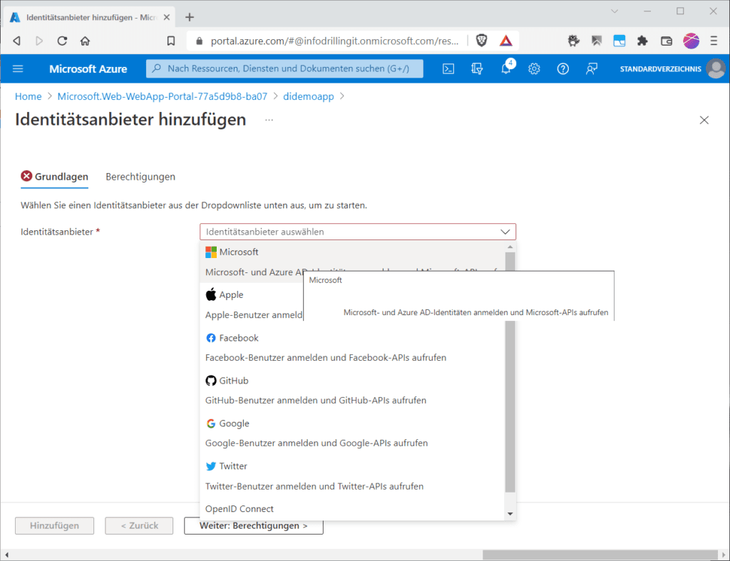Close the Identitätsanbieter hinzufügen blade
The height and width of the screenshot is (561, 730).
(704, 120)
